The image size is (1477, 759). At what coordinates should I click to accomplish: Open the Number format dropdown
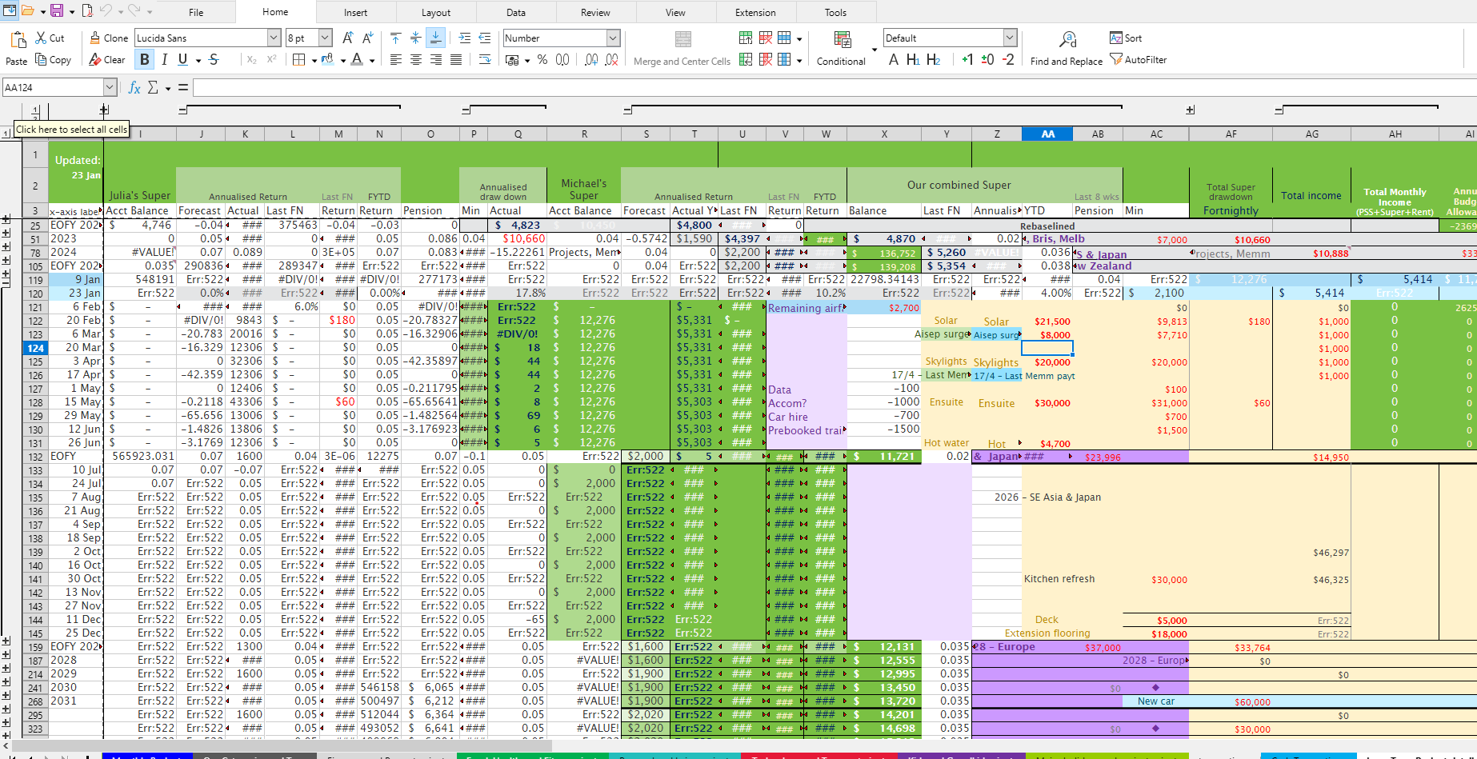pos(613,38)
